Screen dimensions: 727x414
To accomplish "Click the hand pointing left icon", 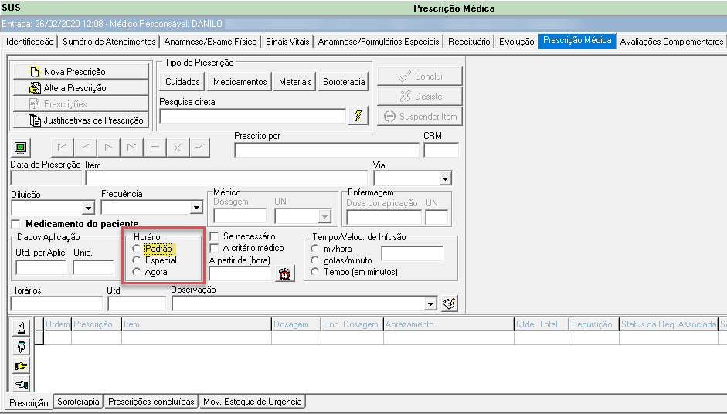I will click(22, 384).
